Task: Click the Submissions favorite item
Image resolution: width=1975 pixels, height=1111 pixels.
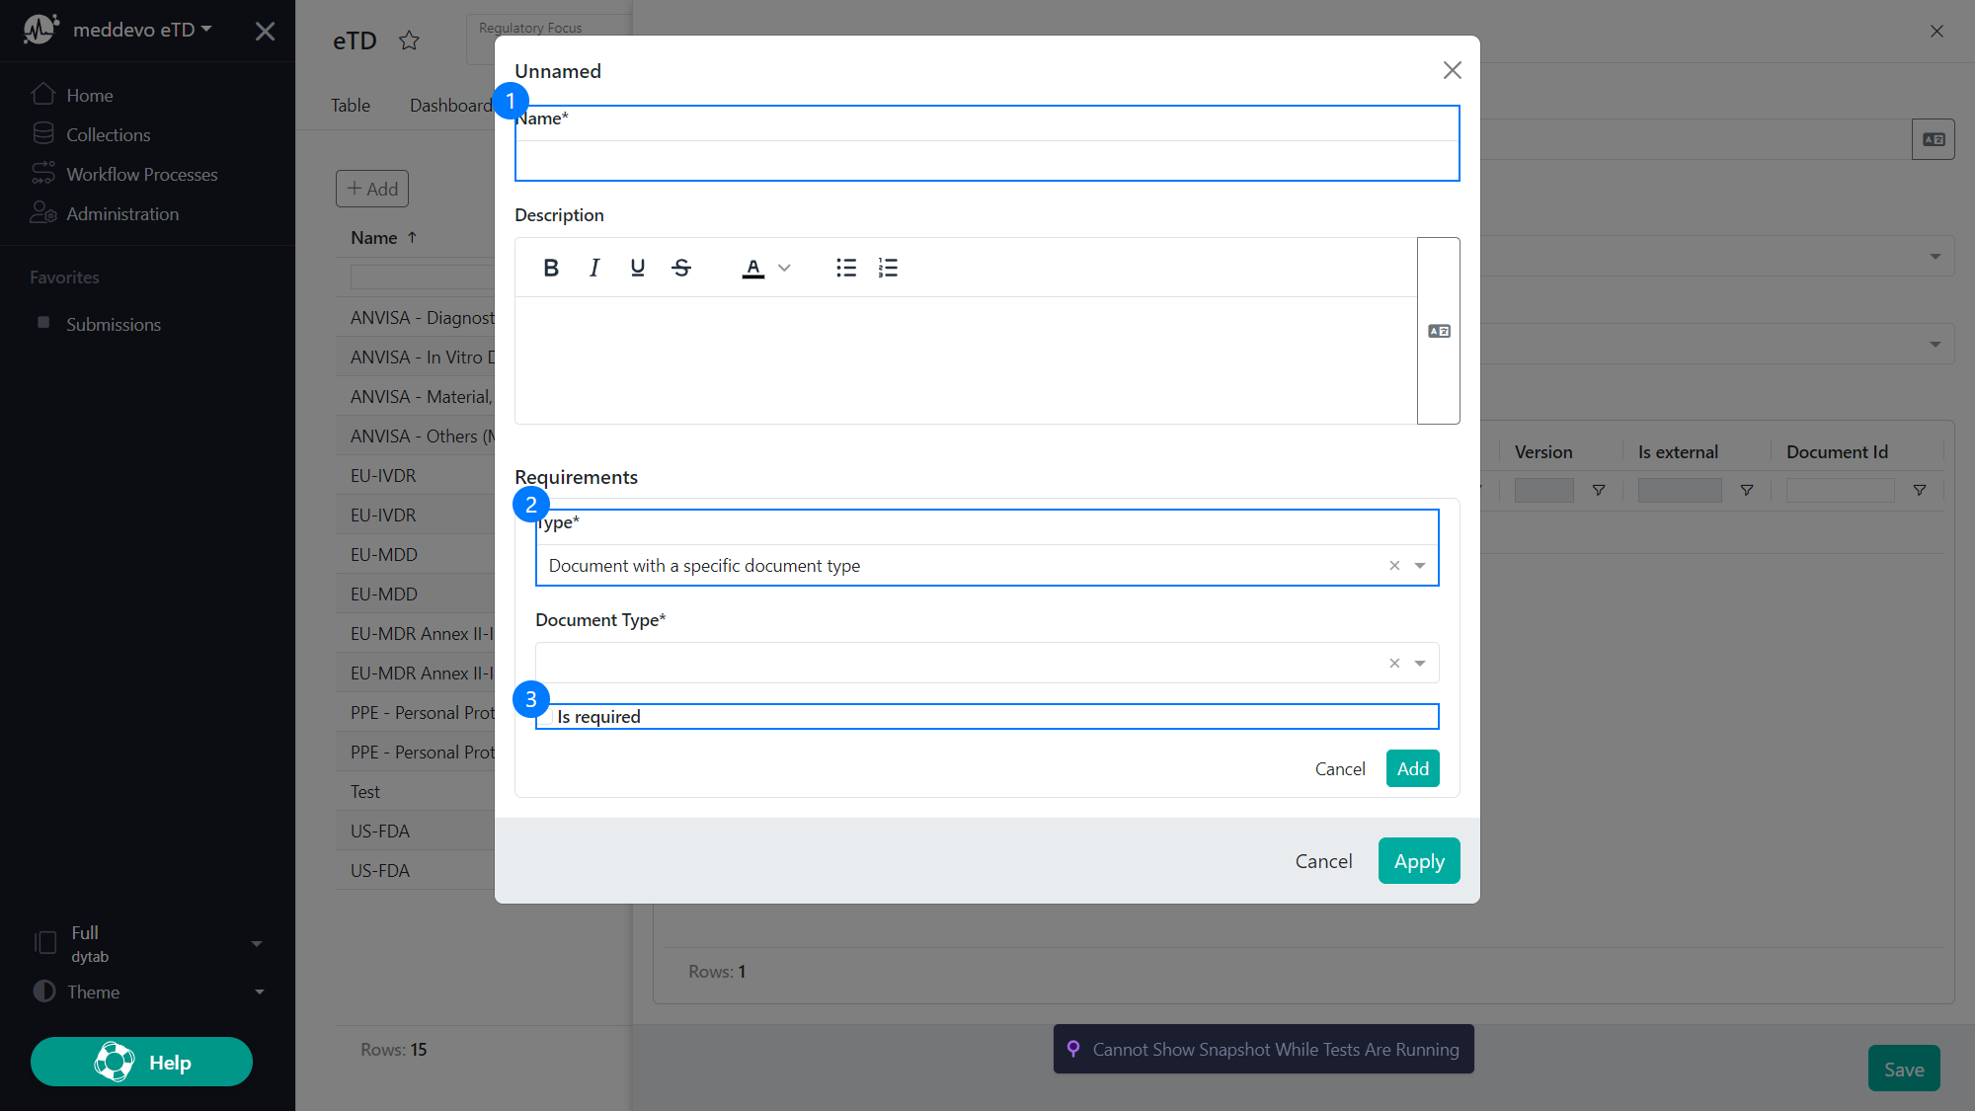Action: (113, 324)
